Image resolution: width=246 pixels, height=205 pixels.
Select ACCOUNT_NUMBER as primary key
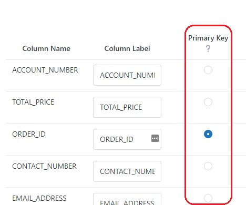[x=208, y=70]
